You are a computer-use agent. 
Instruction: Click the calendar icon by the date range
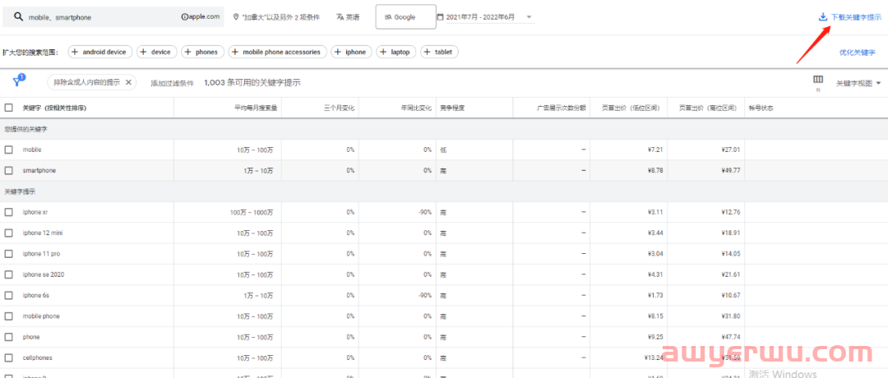[439, 17]
